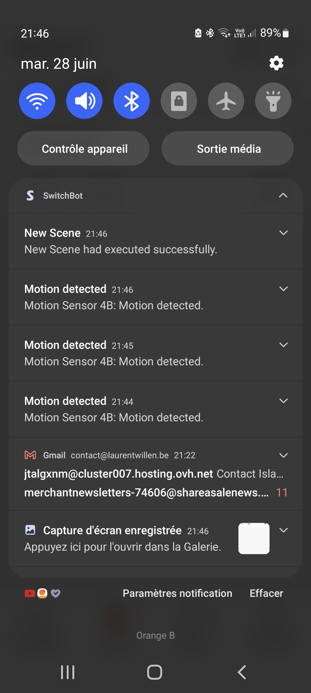Tap the YouTube icon in bottom row

tap(30, 593)
